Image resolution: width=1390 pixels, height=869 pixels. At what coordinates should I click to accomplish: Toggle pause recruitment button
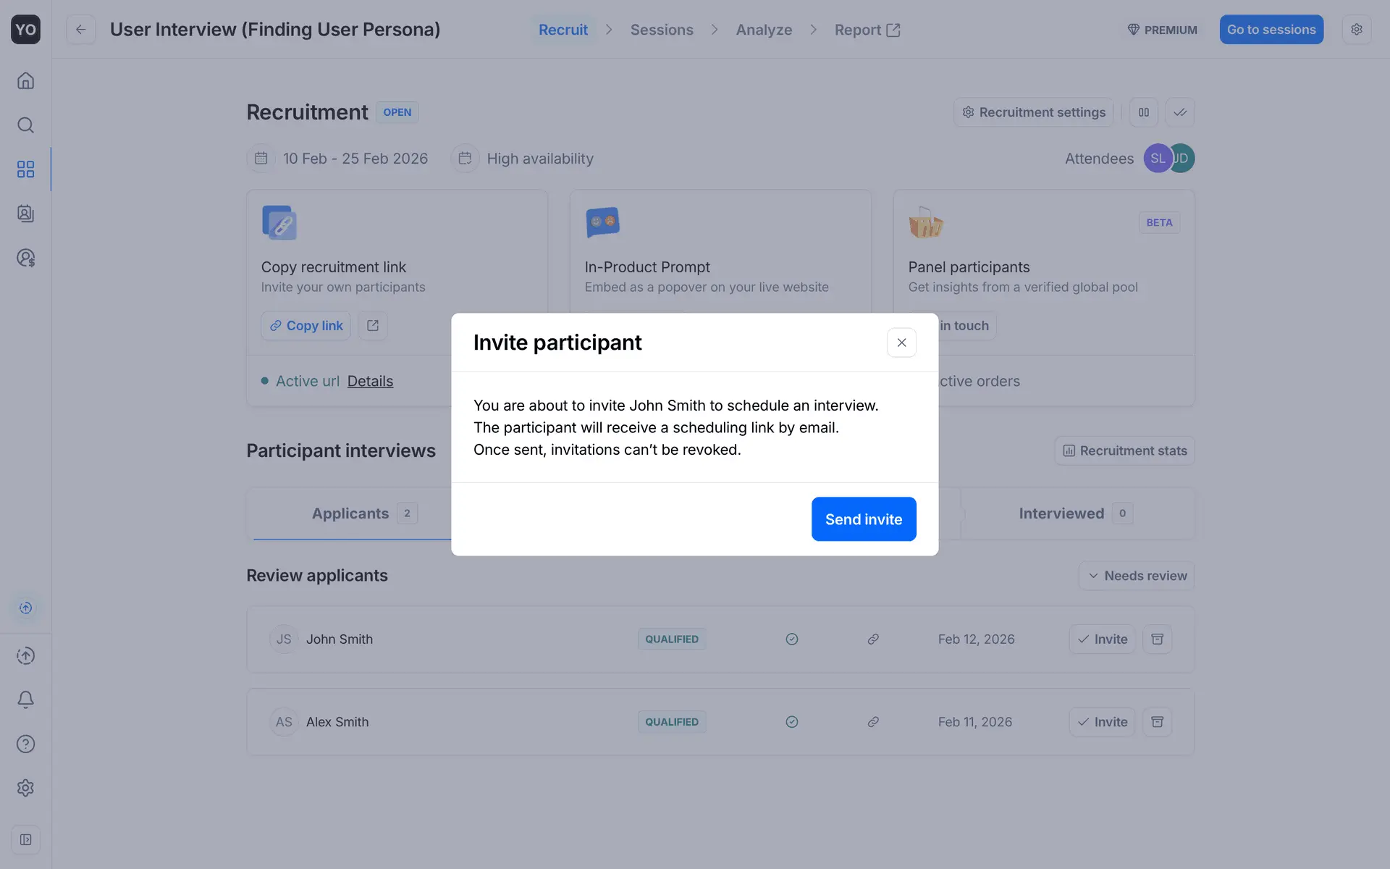pyautogui.click(x=1144, y=112)
